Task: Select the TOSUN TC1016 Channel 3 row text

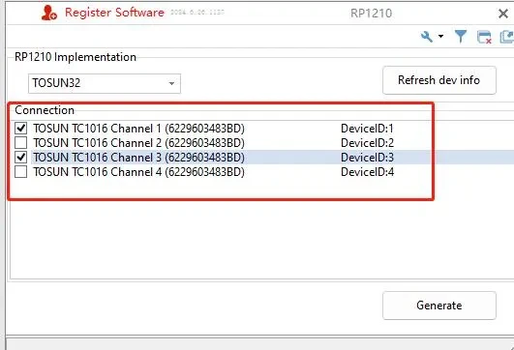Action: click(x=138, y=158)
